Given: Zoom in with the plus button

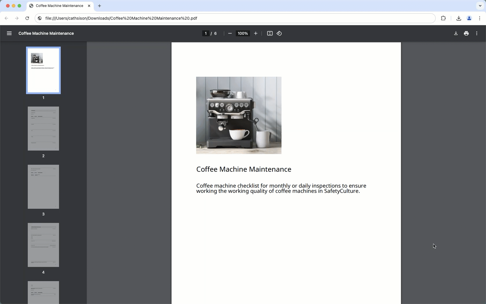Looking at the screenshot, I should 256,33.
